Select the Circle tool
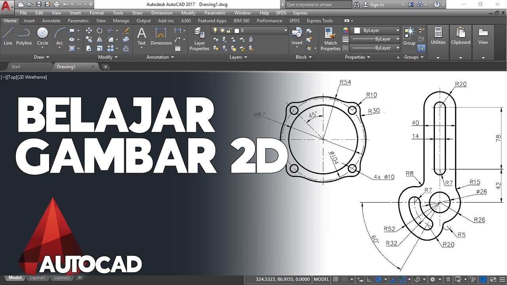This screenshot has width=507, height=285. click(42, 36)
